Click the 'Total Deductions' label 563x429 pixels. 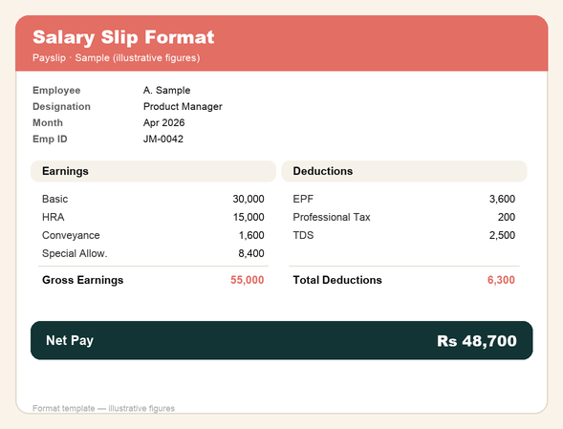pos(337,280)
